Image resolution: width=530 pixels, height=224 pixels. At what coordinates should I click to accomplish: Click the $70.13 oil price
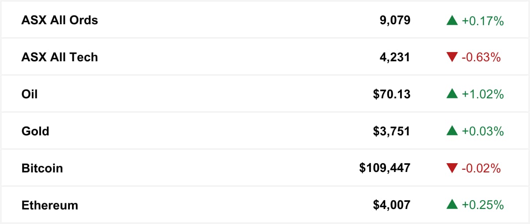pyautogui.click(x=392, y=94)
